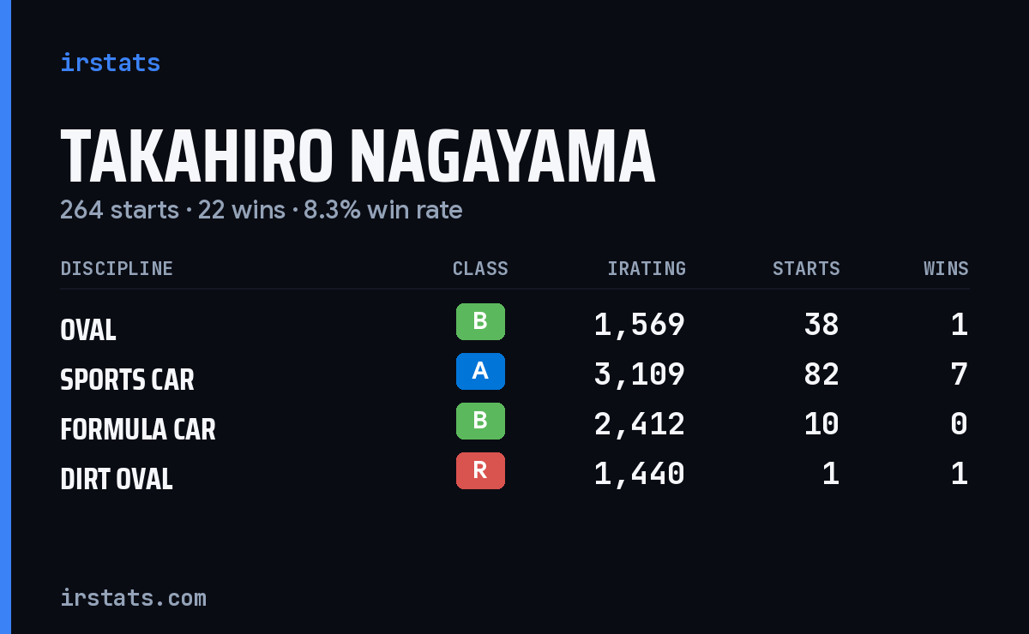Click the 3,109 Sports Car iRating value
This screenshot has height=634, width=1029.
640,374
